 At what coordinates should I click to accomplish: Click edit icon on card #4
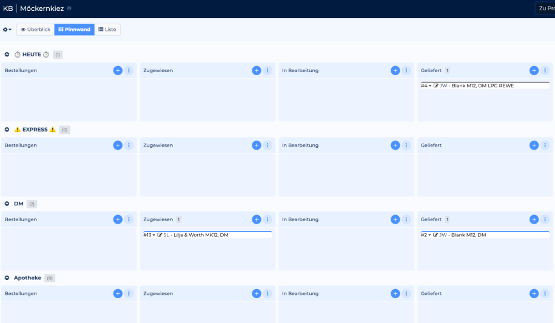[x=436, y=85]
